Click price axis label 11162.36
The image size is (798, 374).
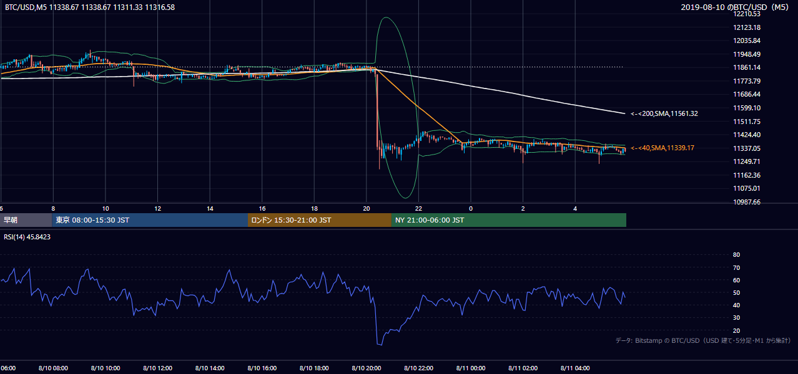point(747,175)
